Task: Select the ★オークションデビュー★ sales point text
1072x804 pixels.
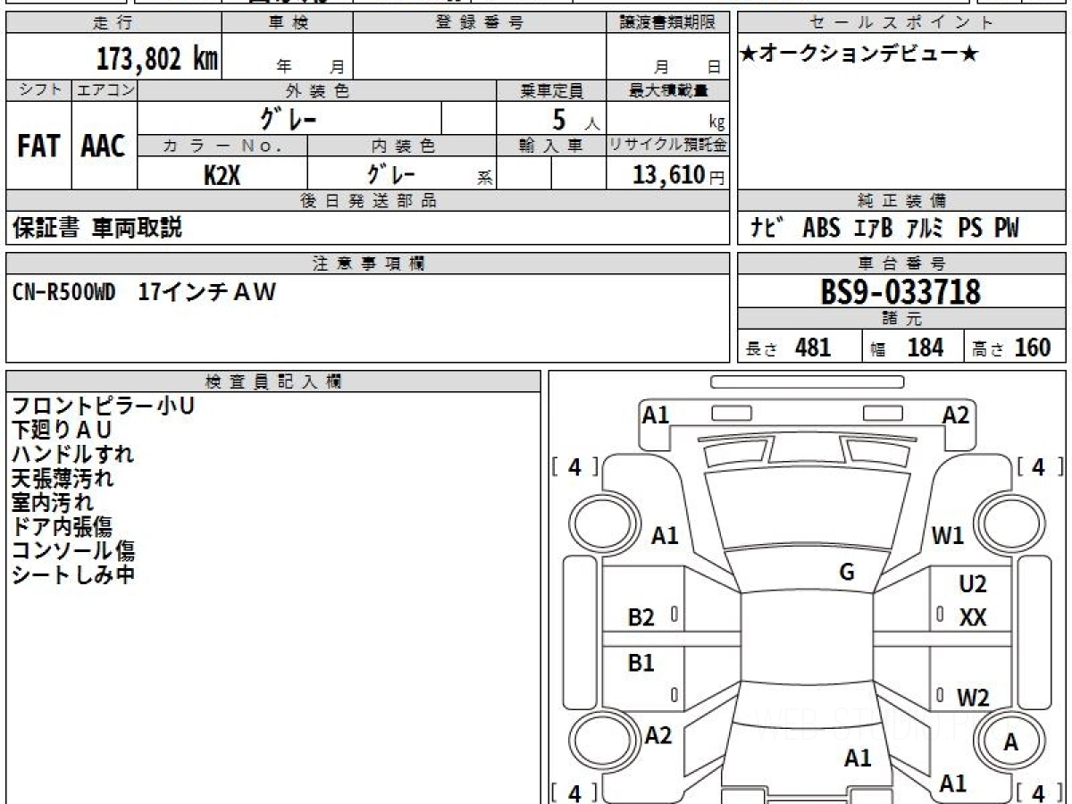Action: point(859,54)
